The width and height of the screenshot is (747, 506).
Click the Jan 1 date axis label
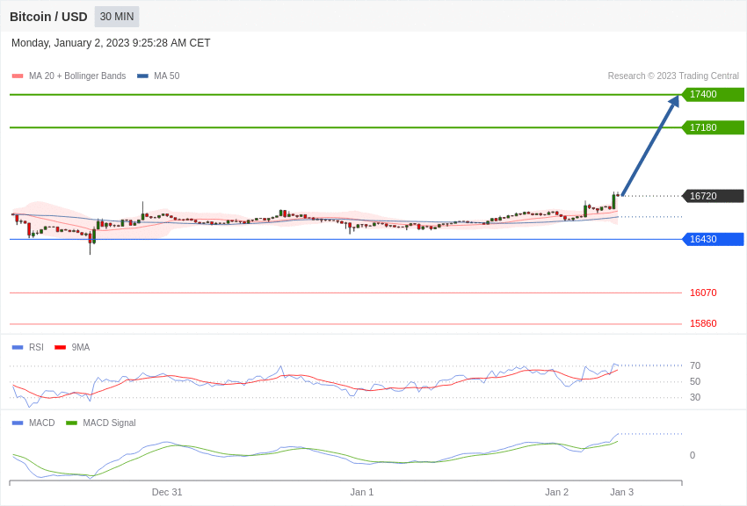coord(362,492)
